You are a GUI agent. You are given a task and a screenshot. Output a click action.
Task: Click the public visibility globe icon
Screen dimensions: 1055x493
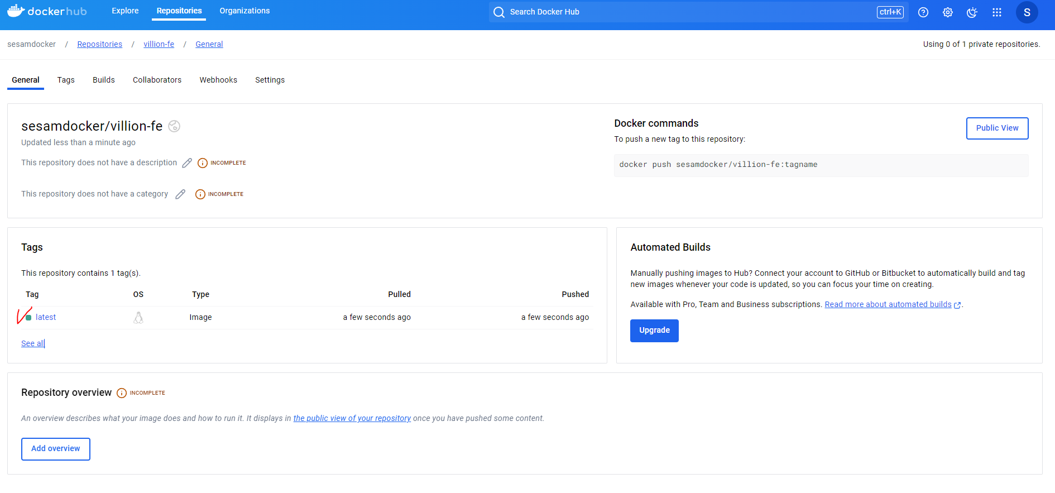click(x=174, y=126)
